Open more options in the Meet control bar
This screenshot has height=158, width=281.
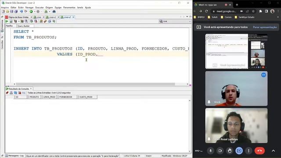click(x=249, y=151)
